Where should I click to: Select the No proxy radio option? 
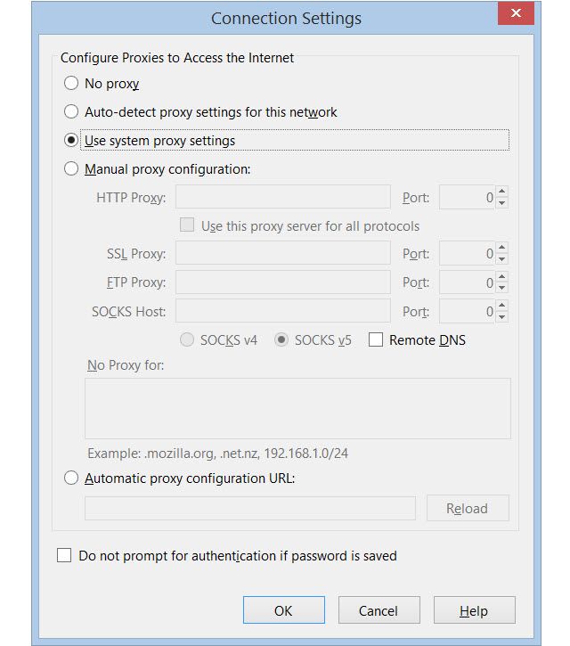click(x=72, y=84)
